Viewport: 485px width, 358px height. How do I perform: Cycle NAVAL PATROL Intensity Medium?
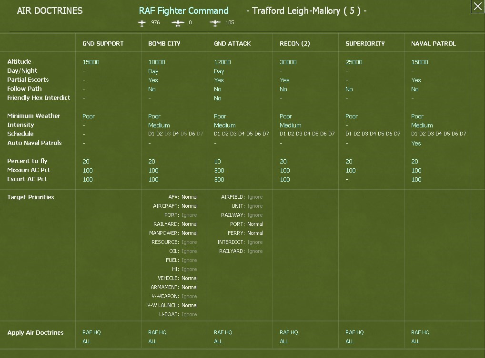(x=422, y=126)
